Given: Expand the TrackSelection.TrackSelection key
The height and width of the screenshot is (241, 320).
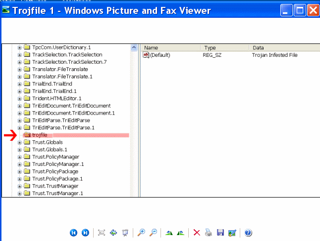Looking at the screenshot, I should point(19,55).
